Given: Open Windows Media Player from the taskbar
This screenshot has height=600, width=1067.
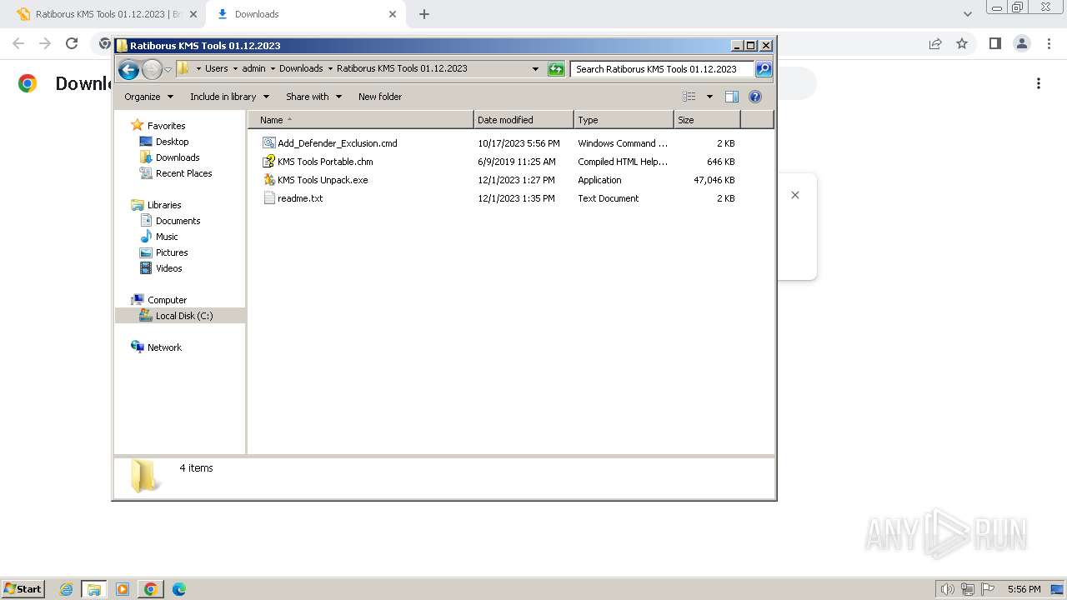Looking at the screenshot, I should pos(123,589).
